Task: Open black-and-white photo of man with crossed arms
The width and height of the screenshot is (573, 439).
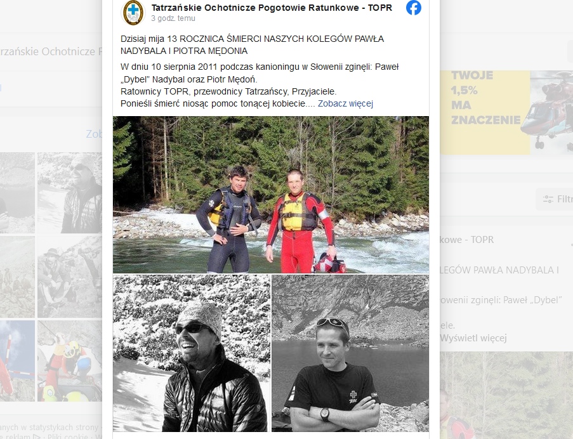Action: tap(350, 353)
